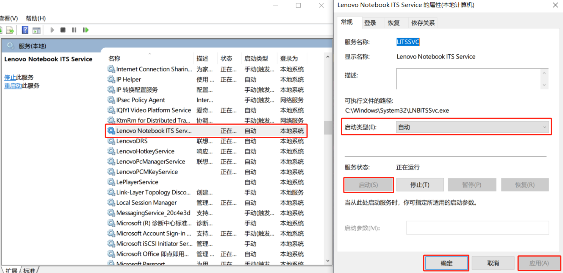Close the properties dialog with X
Screen dimensions: 563x273
click(555, 5)
